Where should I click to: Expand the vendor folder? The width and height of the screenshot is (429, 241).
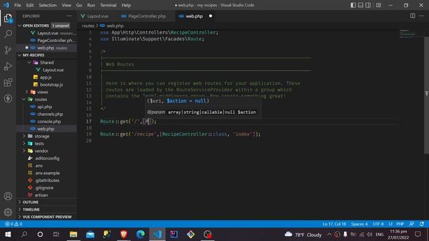(24, 151)
